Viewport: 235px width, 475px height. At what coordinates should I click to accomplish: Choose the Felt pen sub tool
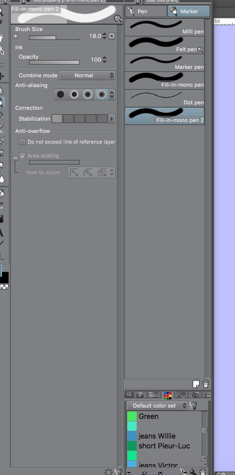click(165, 45)
